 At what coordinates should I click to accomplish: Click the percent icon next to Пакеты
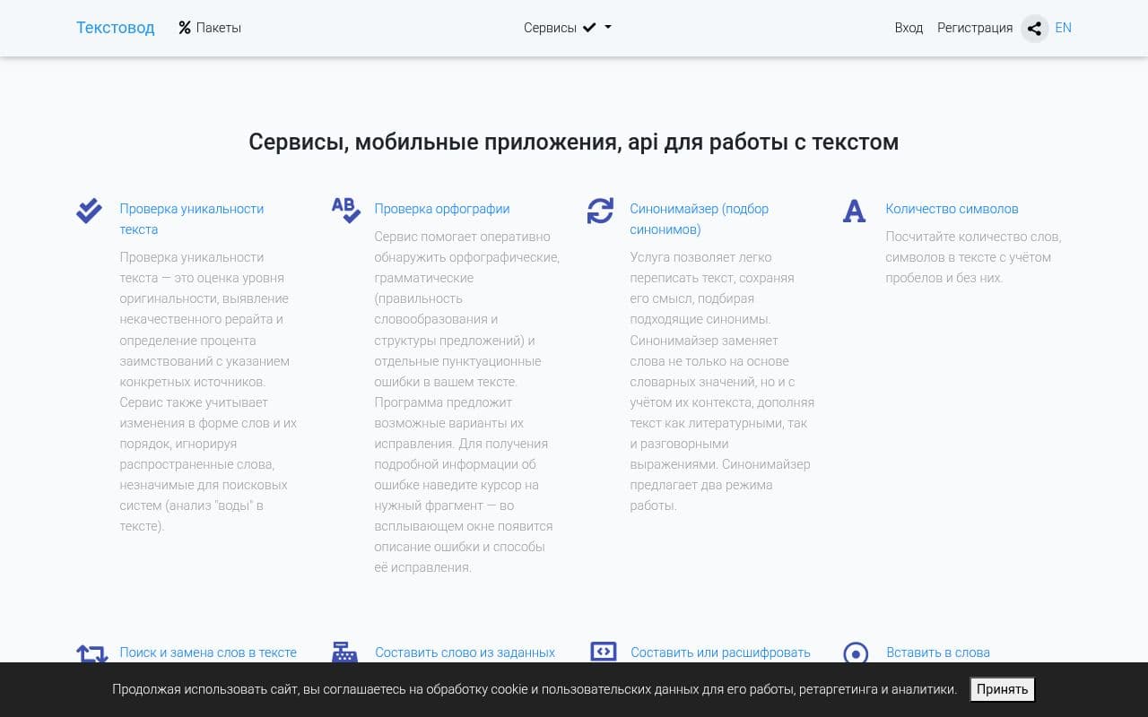183,27
